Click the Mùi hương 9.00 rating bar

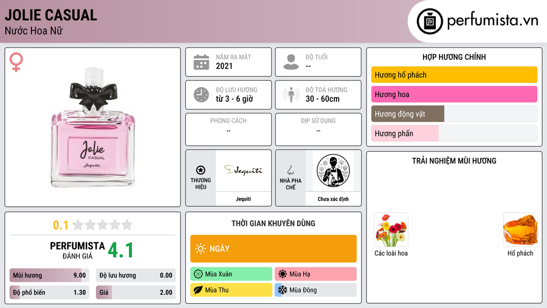pyautogui.click(x=49, y=275)
